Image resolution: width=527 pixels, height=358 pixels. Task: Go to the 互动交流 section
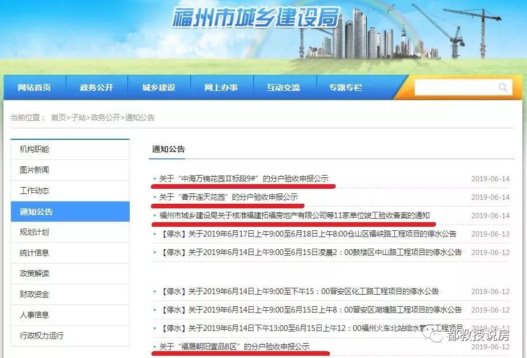click(284, 87)
